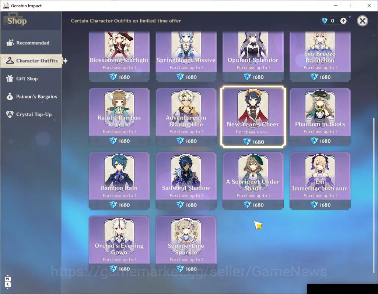The image size is (378, 294).
Task: Minimize the Genshin Impact window
Action: tap(336, 6)
